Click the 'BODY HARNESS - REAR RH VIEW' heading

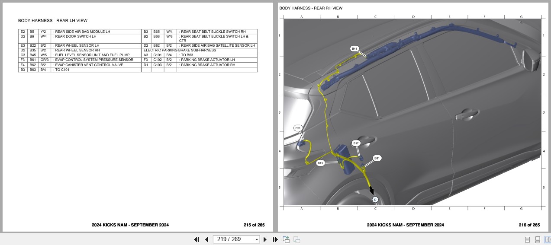[x=311, y=8]
